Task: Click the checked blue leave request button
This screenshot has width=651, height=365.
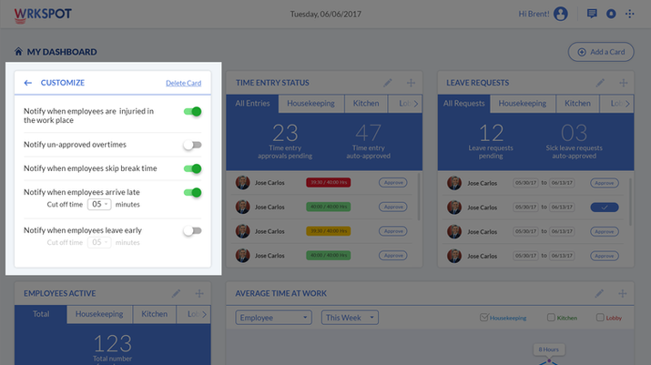Action: 604,208
